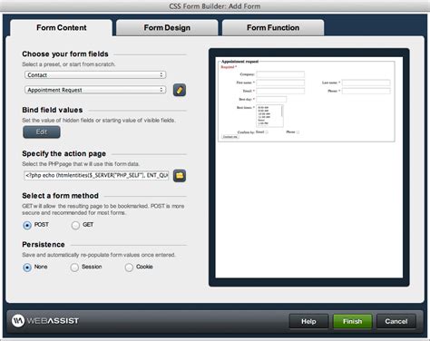Choose Session persistence option
This screenshot has height=341, width=430.
(74, 268)
